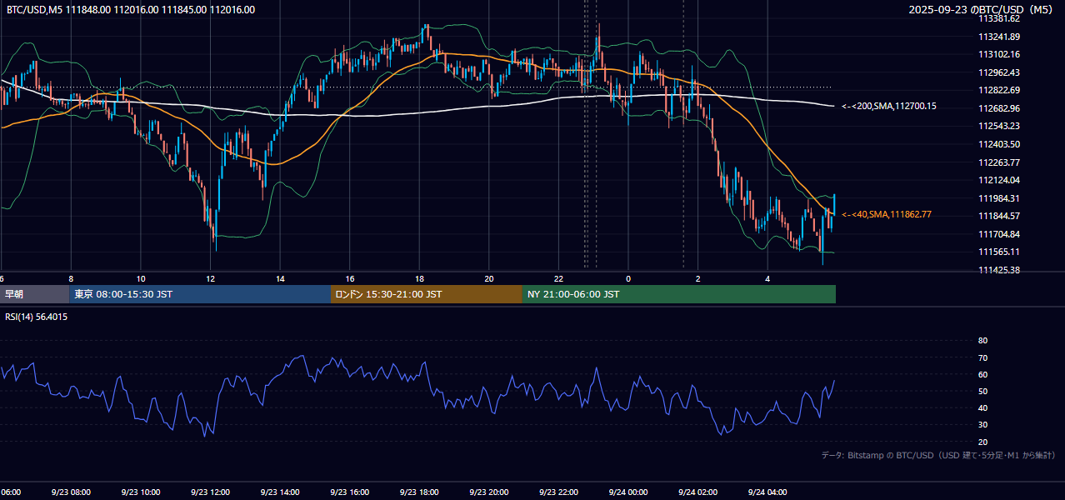Image resolution: width=1065 pixels, height=500 pixels.
Task: Select price level 112682.96 on the axis
Action: coord(998,108)
